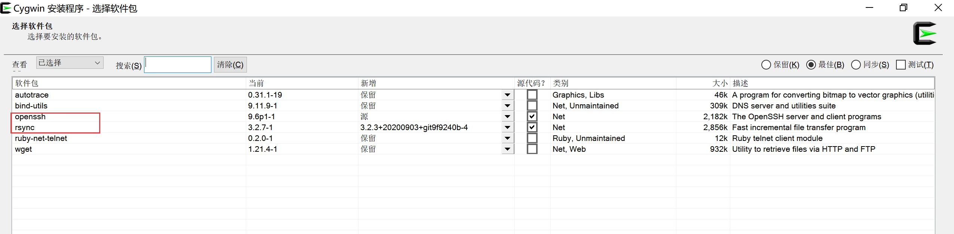
Task: Click description 'Utility to retrieve files via HTTP and FTP'
Action: pos(804,149)
